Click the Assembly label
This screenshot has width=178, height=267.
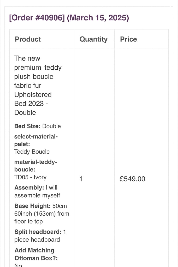tap(29, 188)
